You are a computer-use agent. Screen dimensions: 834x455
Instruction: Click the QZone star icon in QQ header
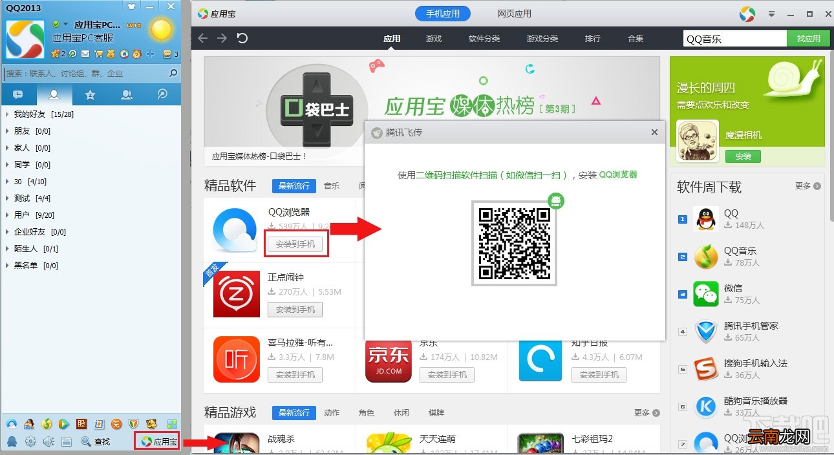56,54
